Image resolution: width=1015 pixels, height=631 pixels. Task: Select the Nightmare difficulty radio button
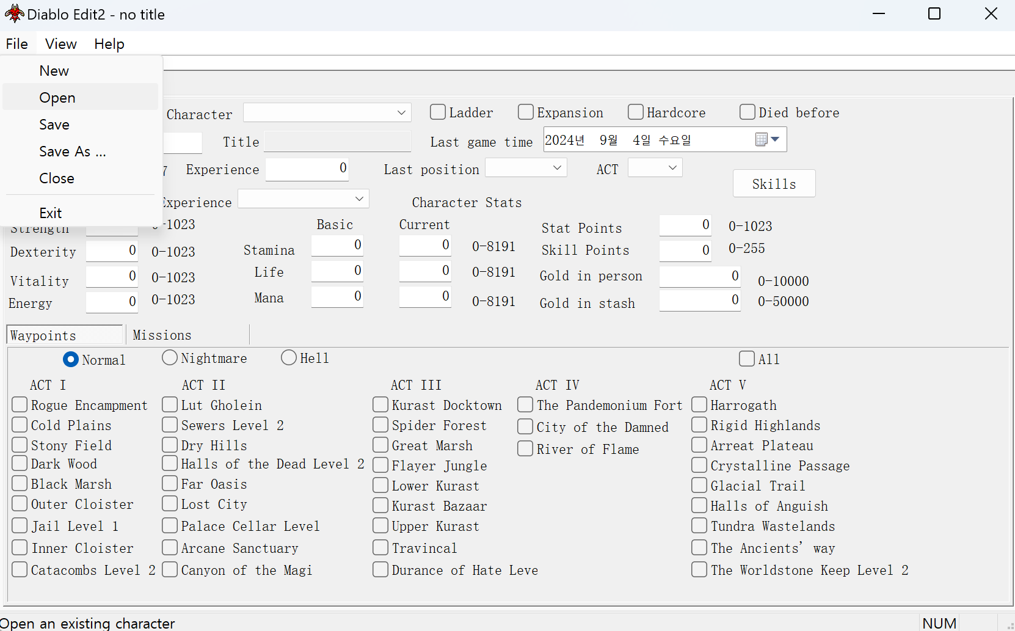click(x=169, y=357)
